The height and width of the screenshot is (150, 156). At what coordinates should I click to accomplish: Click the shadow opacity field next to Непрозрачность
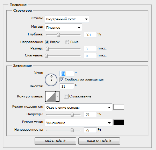(90, 130)
